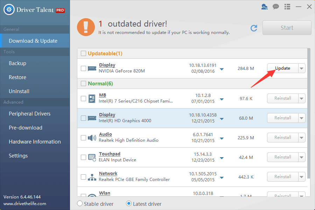Click the NVIDIA GeForce 820M display card icon

tap(92, 69)
